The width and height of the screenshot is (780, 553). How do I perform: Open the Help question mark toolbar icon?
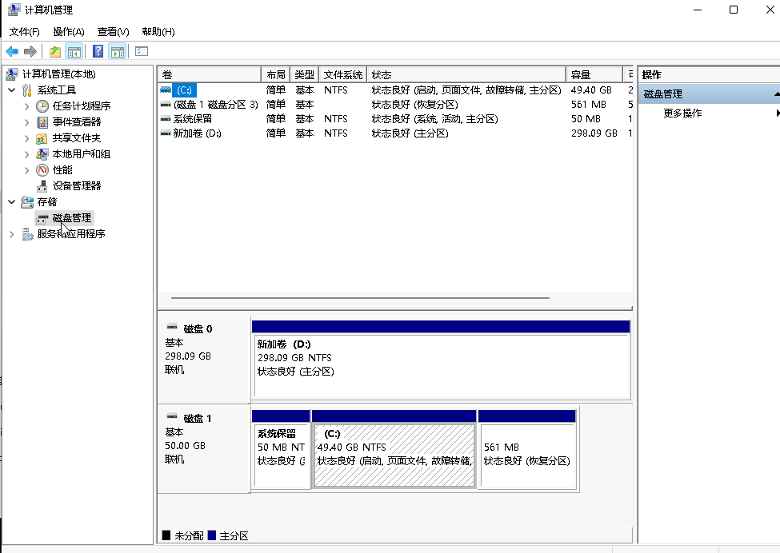pos(98,51)
